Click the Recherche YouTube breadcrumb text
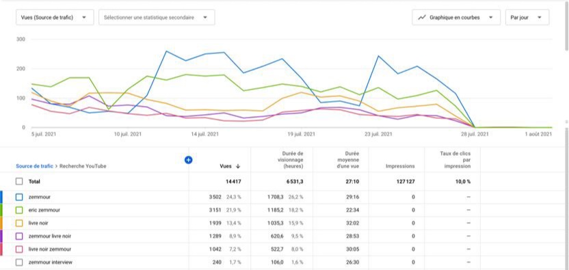 (83, 166)
